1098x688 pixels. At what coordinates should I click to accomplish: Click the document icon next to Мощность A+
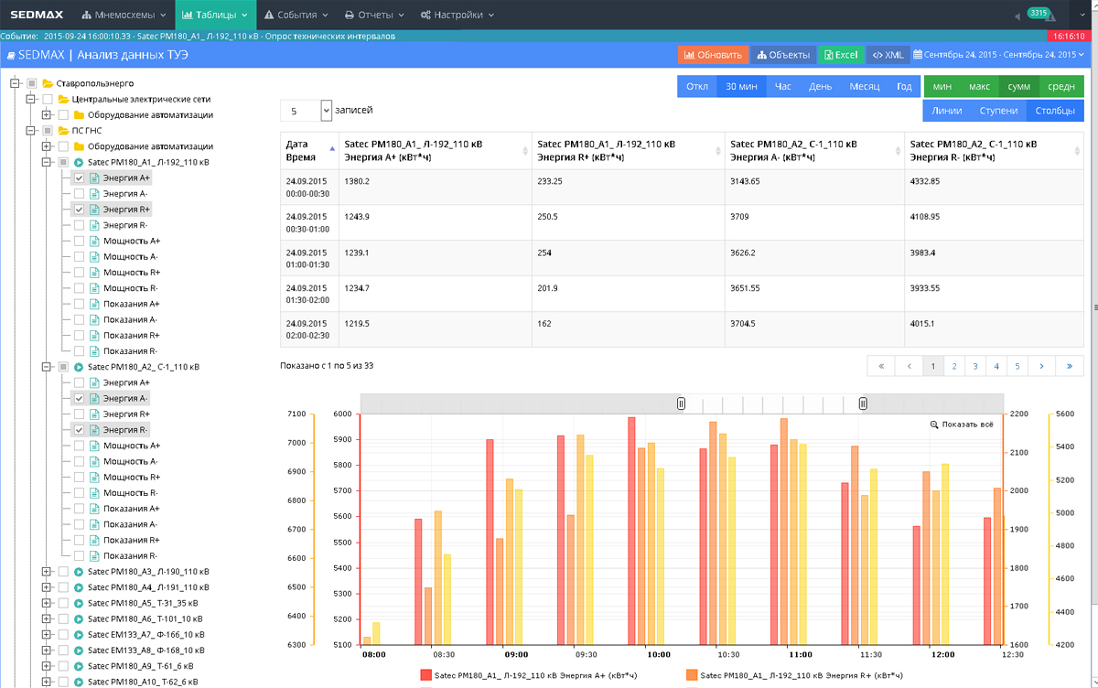pos(94,242)
